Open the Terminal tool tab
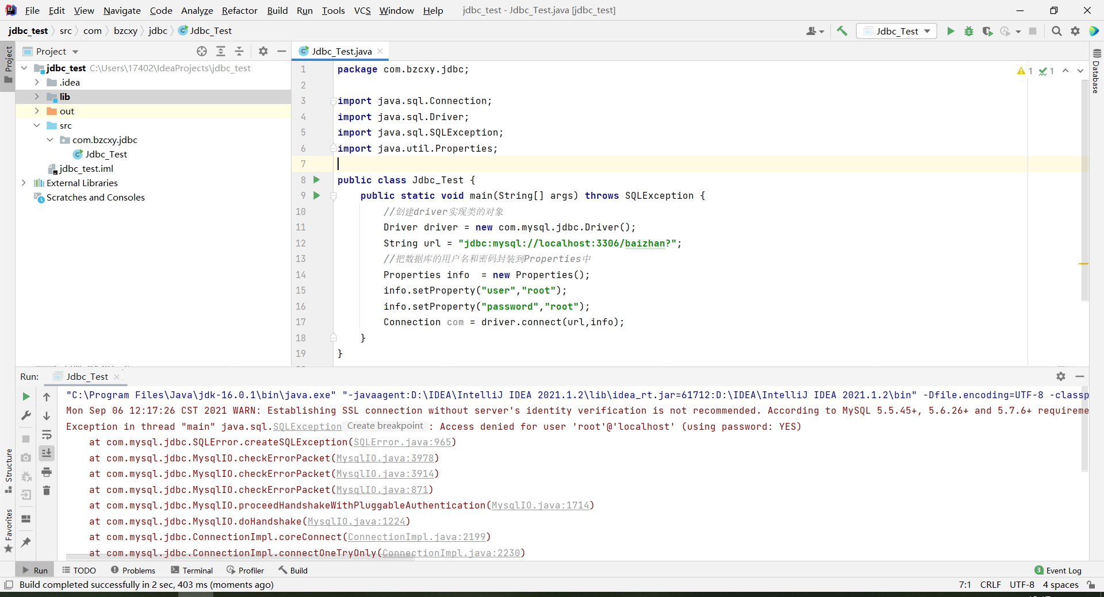 [192, 571]
